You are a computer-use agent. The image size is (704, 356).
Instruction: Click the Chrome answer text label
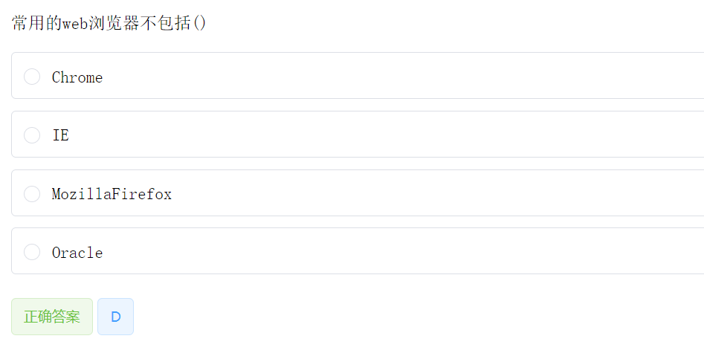click(77, 77)
